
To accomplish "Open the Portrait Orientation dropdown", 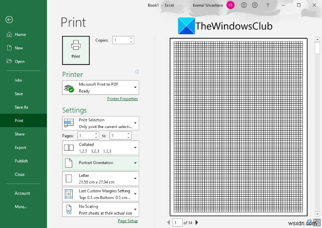I will pyautogui.click(x=101, y=163).
